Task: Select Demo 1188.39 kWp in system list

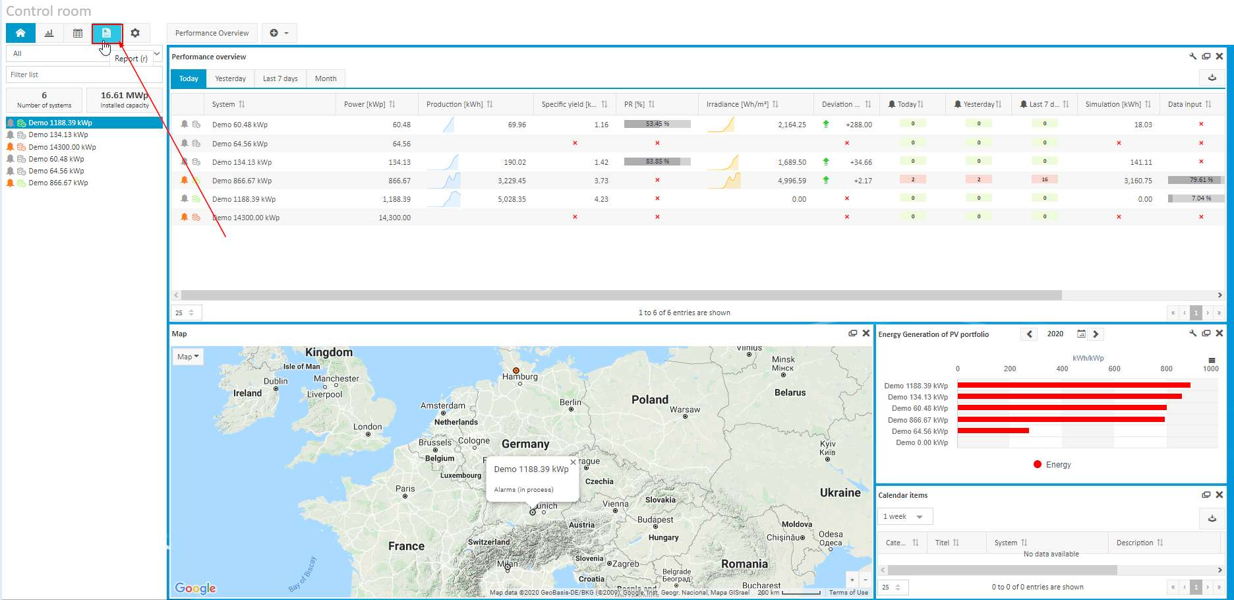Action: [x=84, y=123]
